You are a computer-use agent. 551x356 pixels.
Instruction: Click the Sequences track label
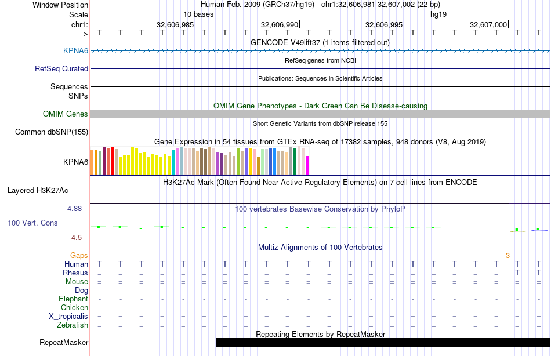pyautogui.click(x=69, y=86)
